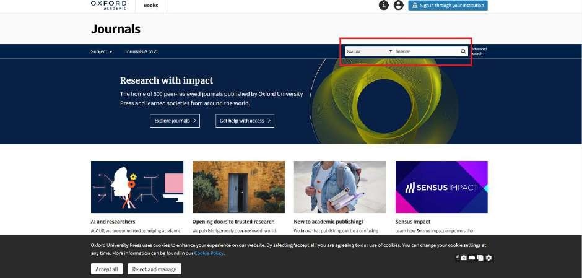Switch to the Books tab
The height and width of the screenshot is (278, 582).
pos(150,5)
